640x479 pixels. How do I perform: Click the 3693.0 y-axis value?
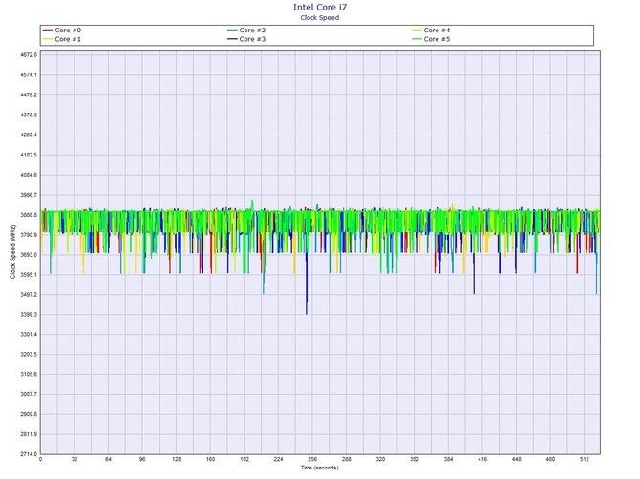point(29,255)
